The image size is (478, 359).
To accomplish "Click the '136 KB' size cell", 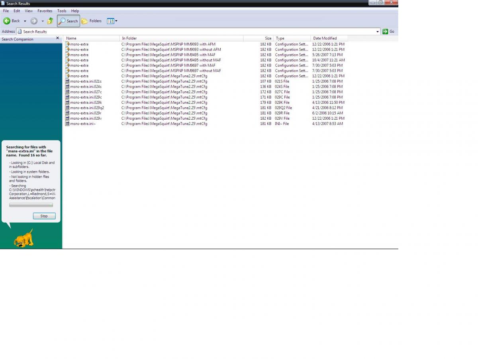I will point(266,87).
